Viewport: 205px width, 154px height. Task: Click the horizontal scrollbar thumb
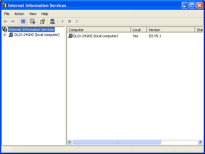point(117,142)
